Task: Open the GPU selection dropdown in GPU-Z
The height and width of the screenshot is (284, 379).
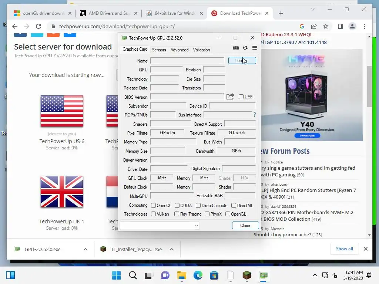Action: pyautogui.click(x=160, y=225)
